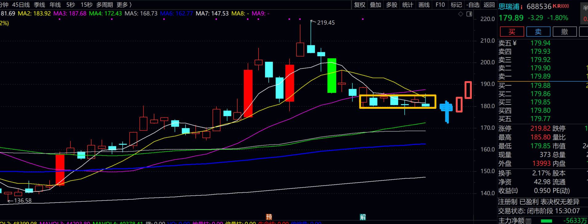Click the red KR badge next to stock code
588x224 pixels.
[561, 6]
